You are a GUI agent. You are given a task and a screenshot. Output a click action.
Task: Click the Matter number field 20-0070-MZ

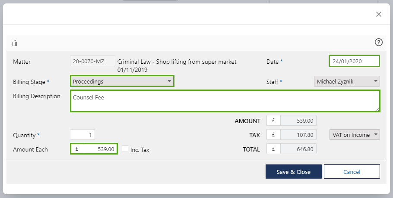[x=92, y=61]
